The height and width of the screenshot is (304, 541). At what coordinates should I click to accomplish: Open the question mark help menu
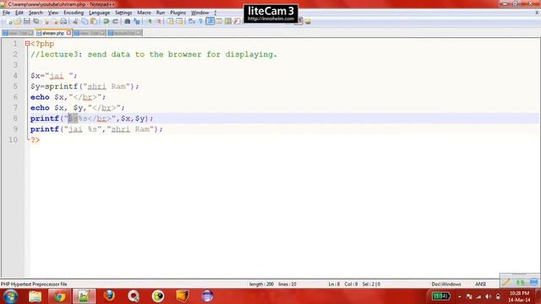216,13
